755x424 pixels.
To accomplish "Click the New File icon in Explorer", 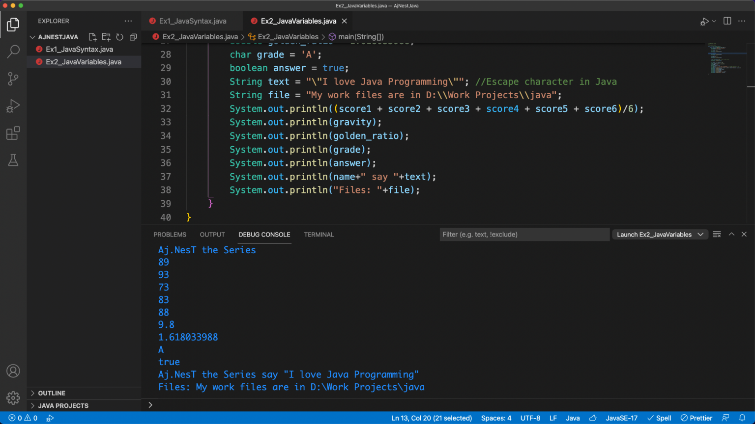I will (92, 37).
